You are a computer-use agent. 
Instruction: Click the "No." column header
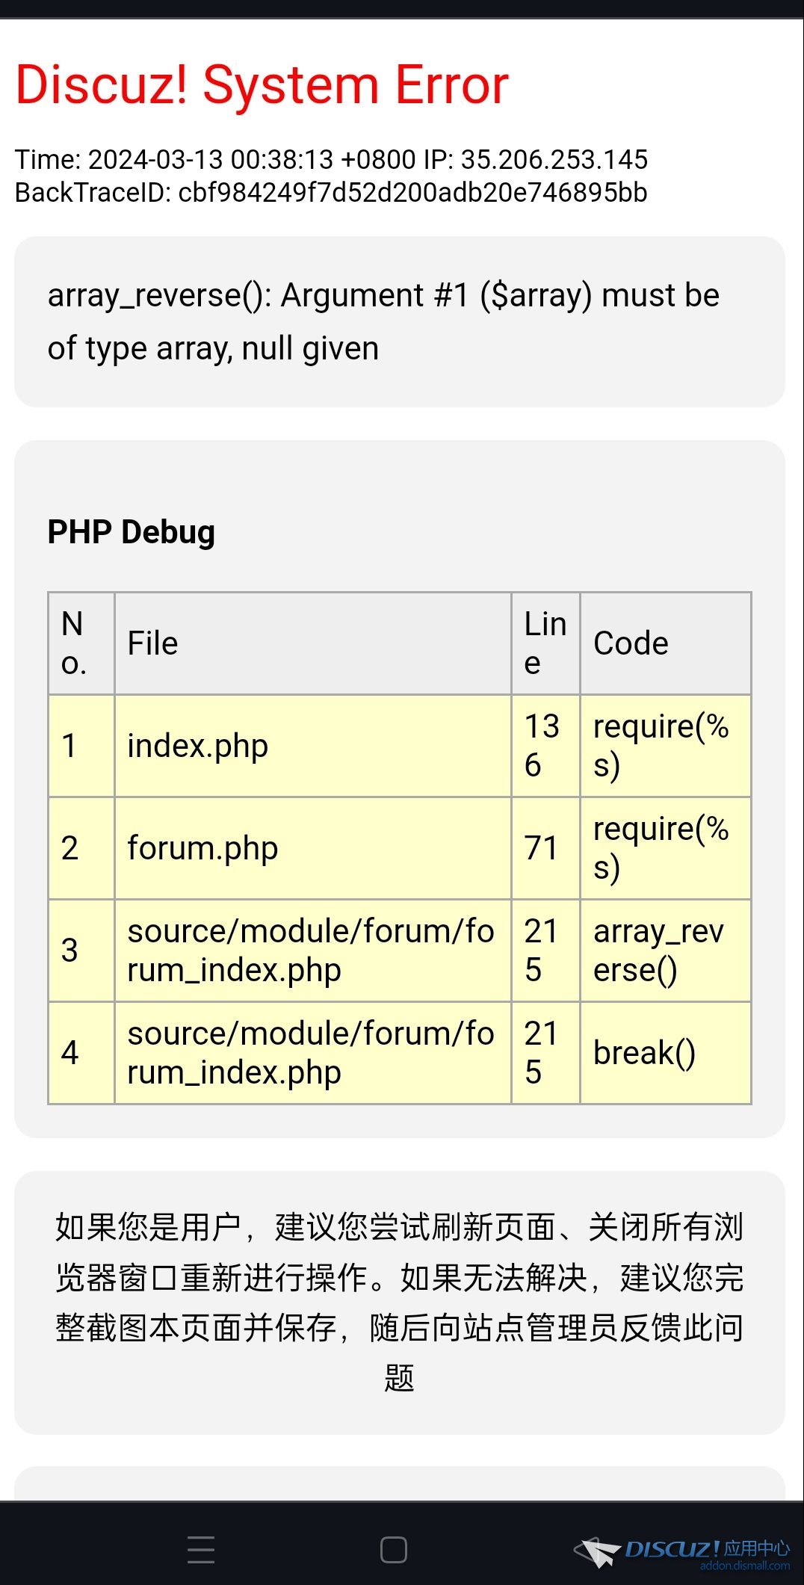coord(81,643)
